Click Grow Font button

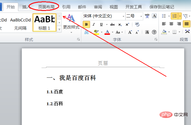click(x=130, y=32)
